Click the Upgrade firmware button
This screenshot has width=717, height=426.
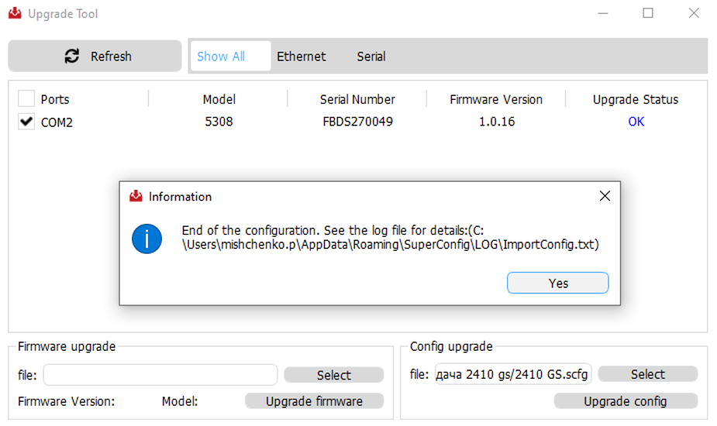(314, 401)
